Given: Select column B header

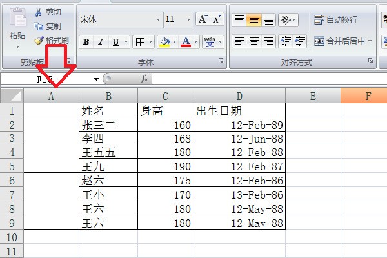Looking at the screenshot, I should 108,96.
